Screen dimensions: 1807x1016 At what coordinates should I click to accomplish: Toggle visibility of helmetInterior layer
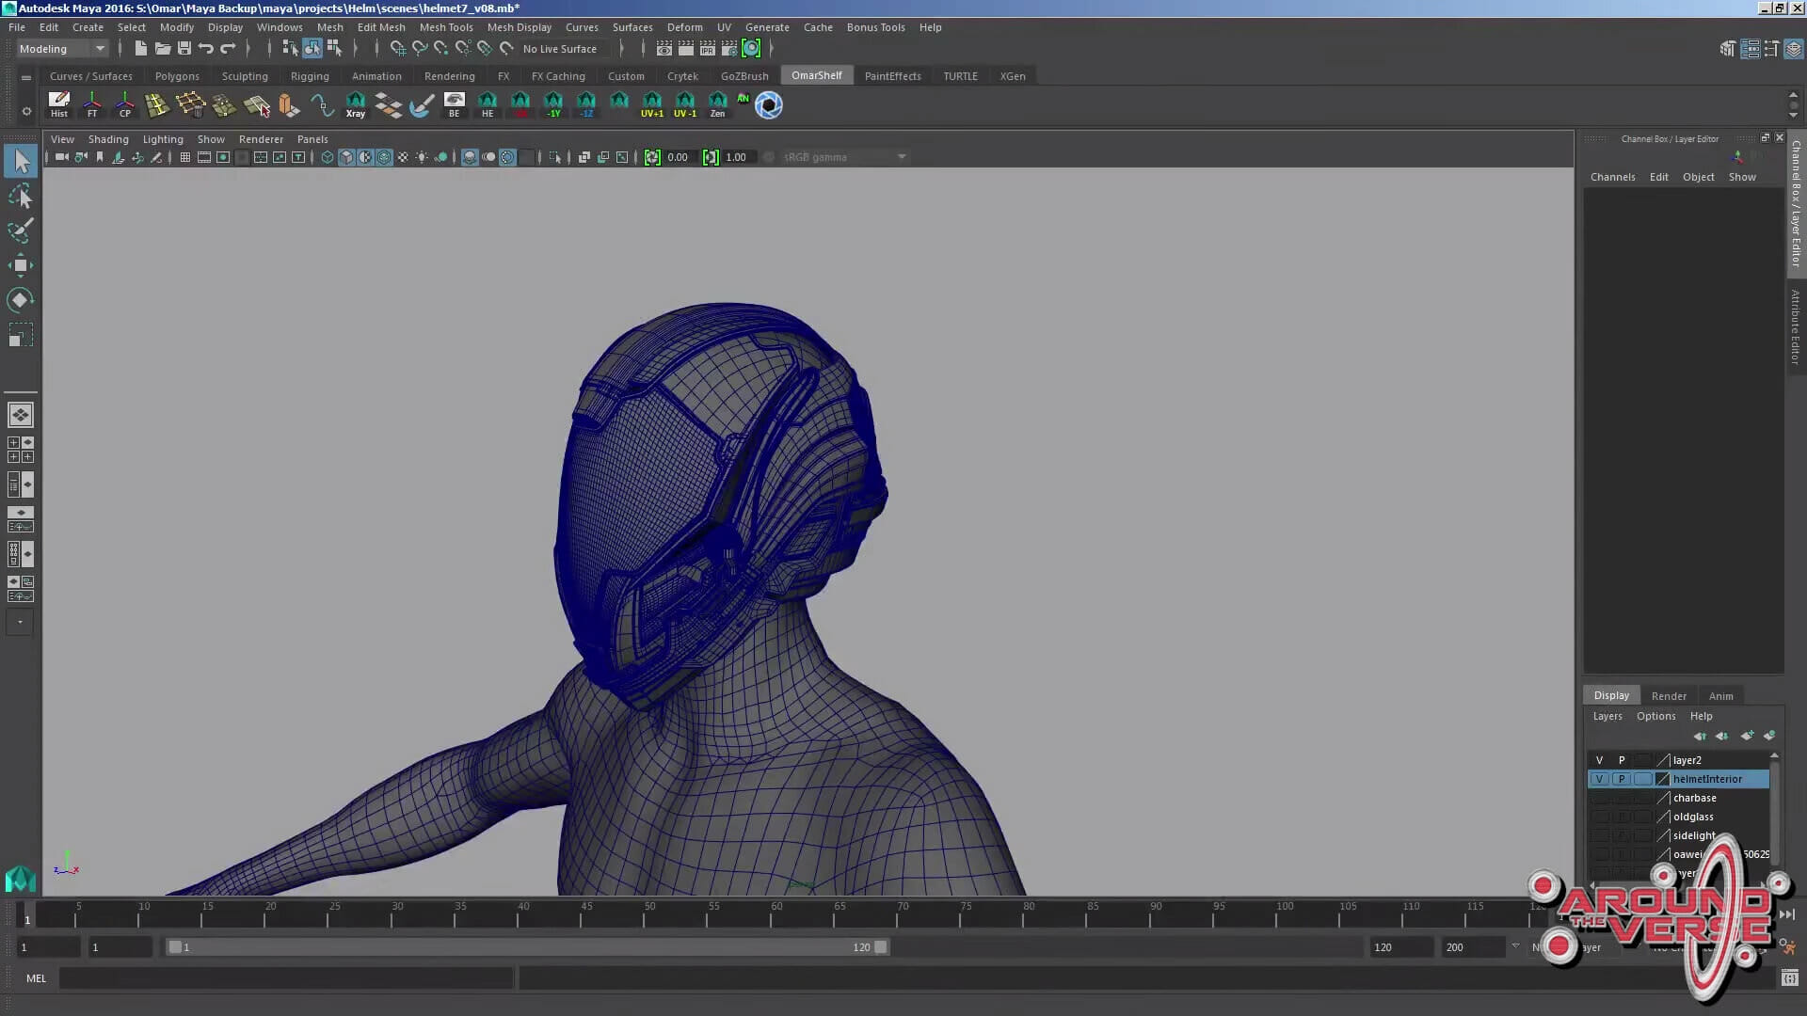point(1599,779)
